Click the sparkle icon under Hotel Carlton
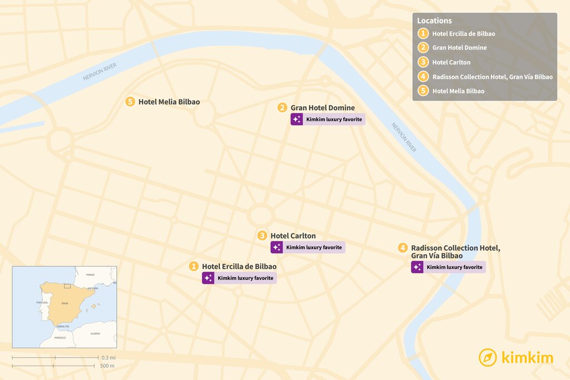The height and width of the screenshot is (380, 570). tap(277, 247)
